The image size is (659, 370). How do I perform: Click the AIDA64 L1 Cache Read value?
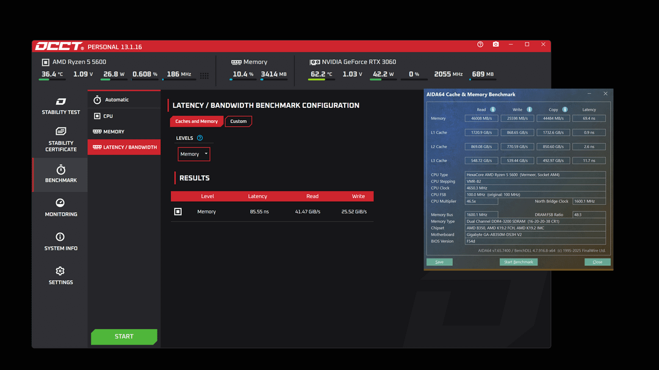(481, 132)
